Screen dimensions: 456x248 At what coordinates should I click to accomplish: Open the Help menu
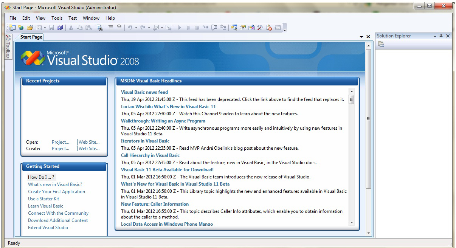click(x=110, y=18)
